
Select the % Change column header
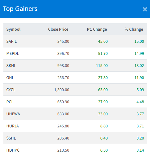click(x=134, y=29)
